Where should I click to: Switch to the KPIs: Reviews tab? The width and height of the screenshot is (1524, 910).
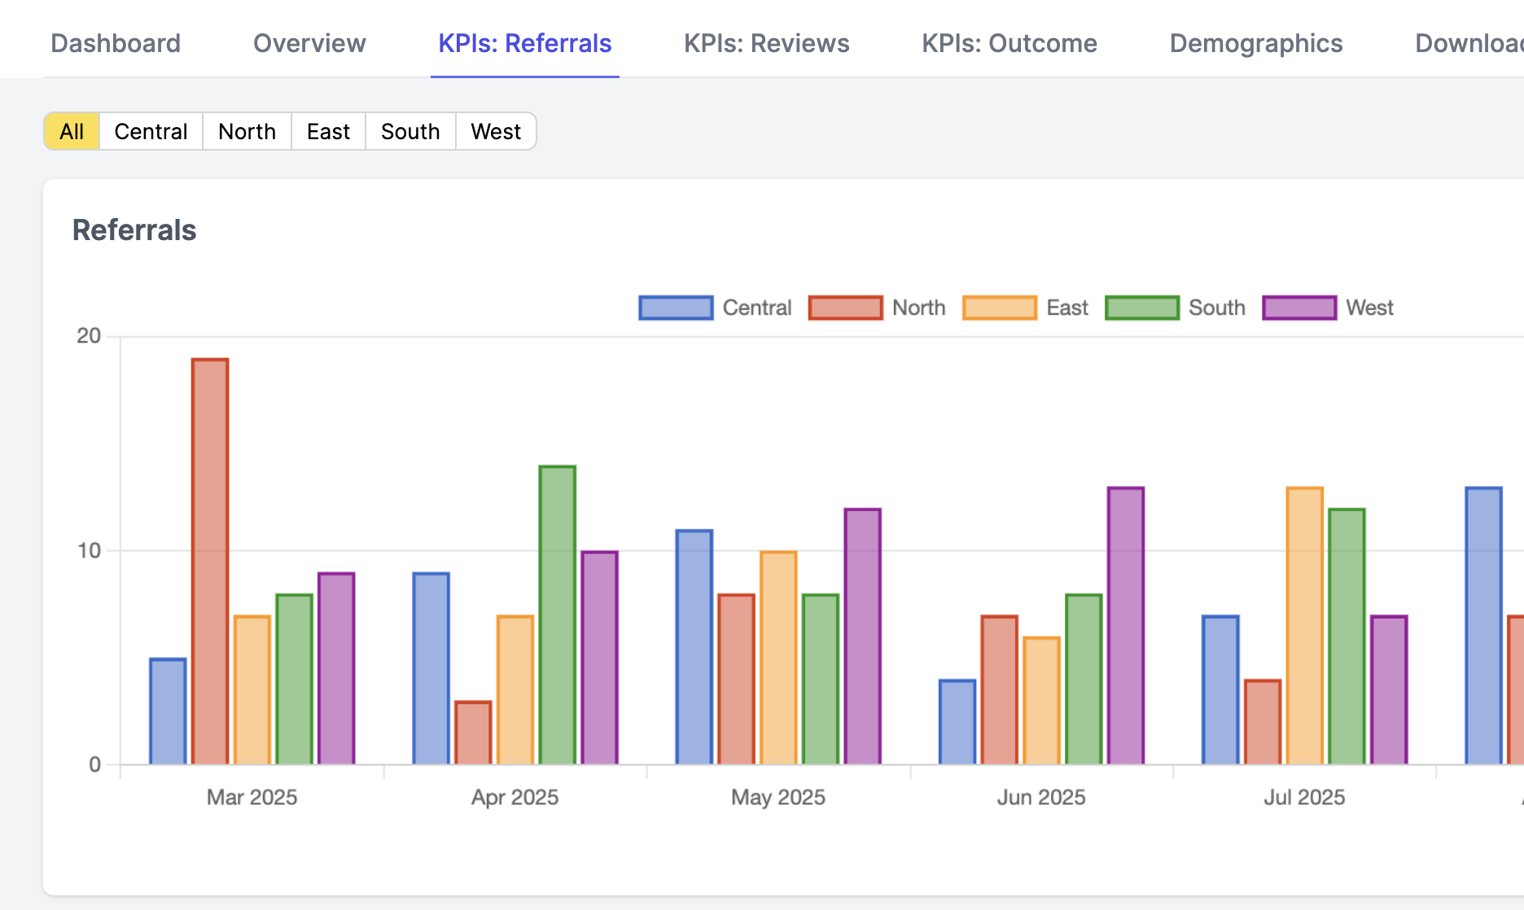pos(766,43)
